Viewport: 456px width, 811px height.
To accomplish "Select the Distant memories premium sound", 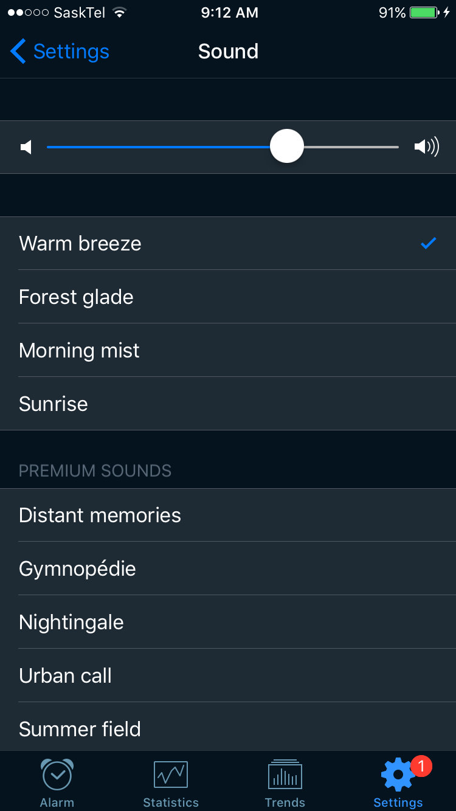I will [x=228, y=515].
